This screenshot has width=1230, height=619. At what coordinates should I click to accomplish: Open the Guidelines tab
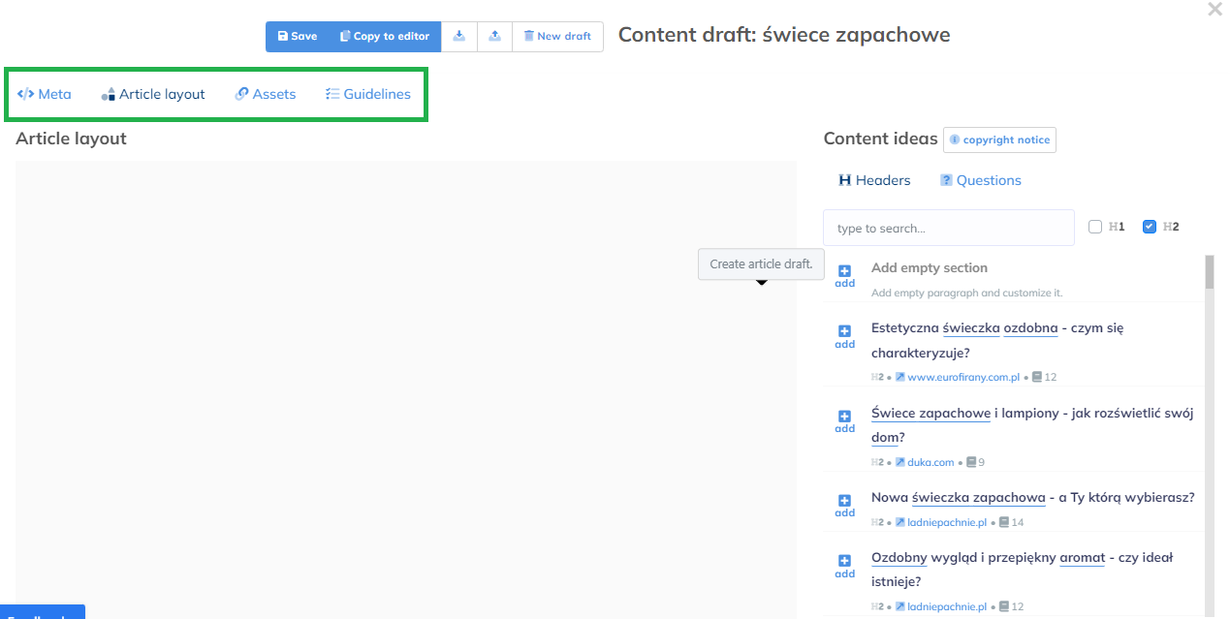(367, 94)
